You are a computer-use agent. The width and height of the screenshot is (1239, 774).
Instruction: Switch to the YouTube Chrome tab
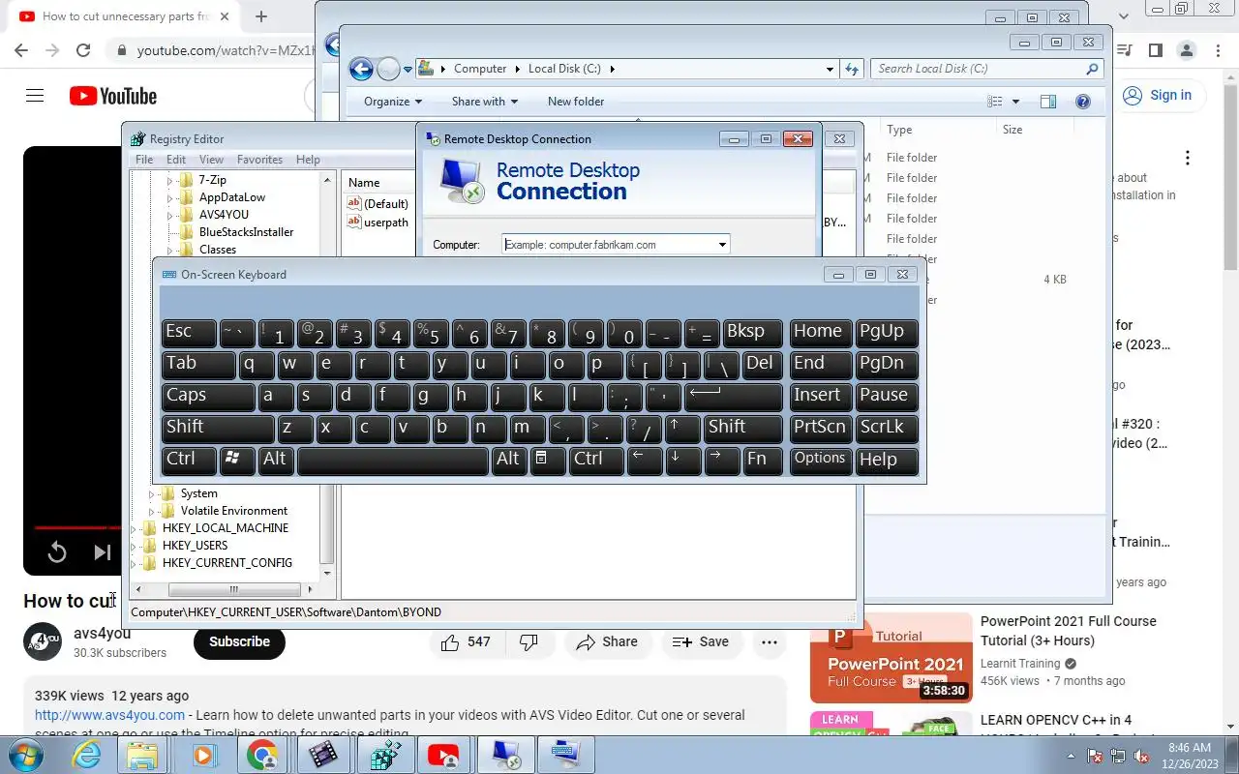tap(124, 16)
